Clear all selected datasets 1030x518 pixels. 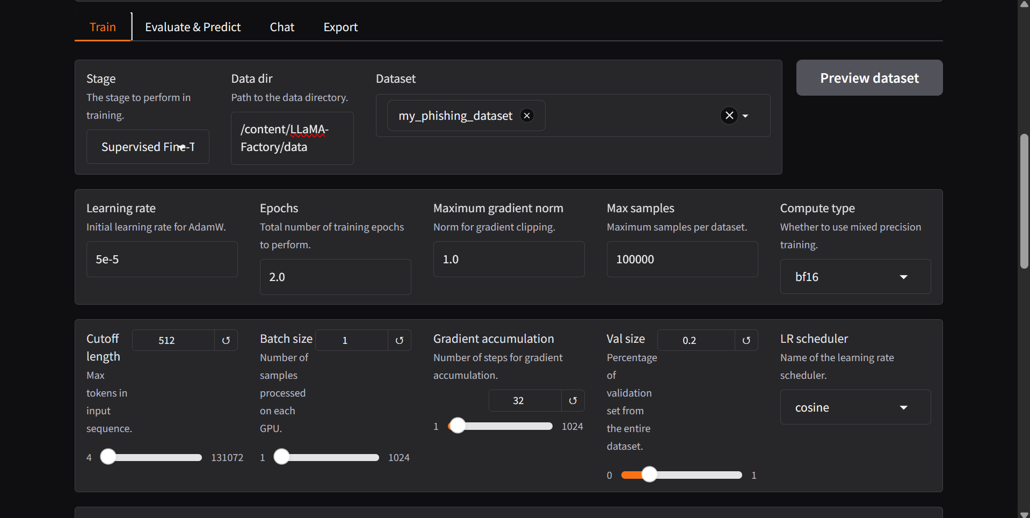[729, 116]
